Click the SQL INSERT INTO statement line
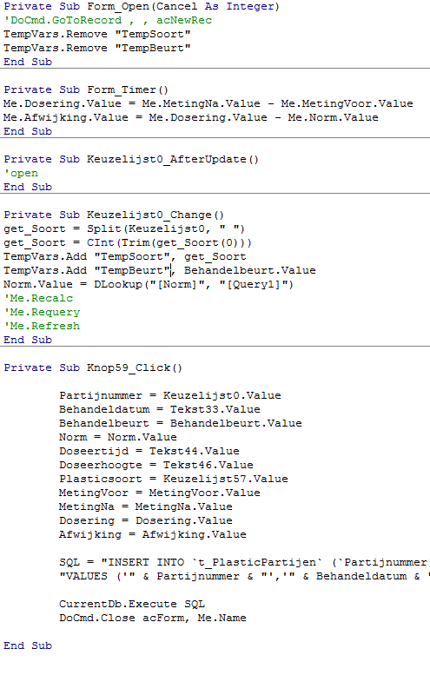430x695 pixels. [x=245, y=562]
